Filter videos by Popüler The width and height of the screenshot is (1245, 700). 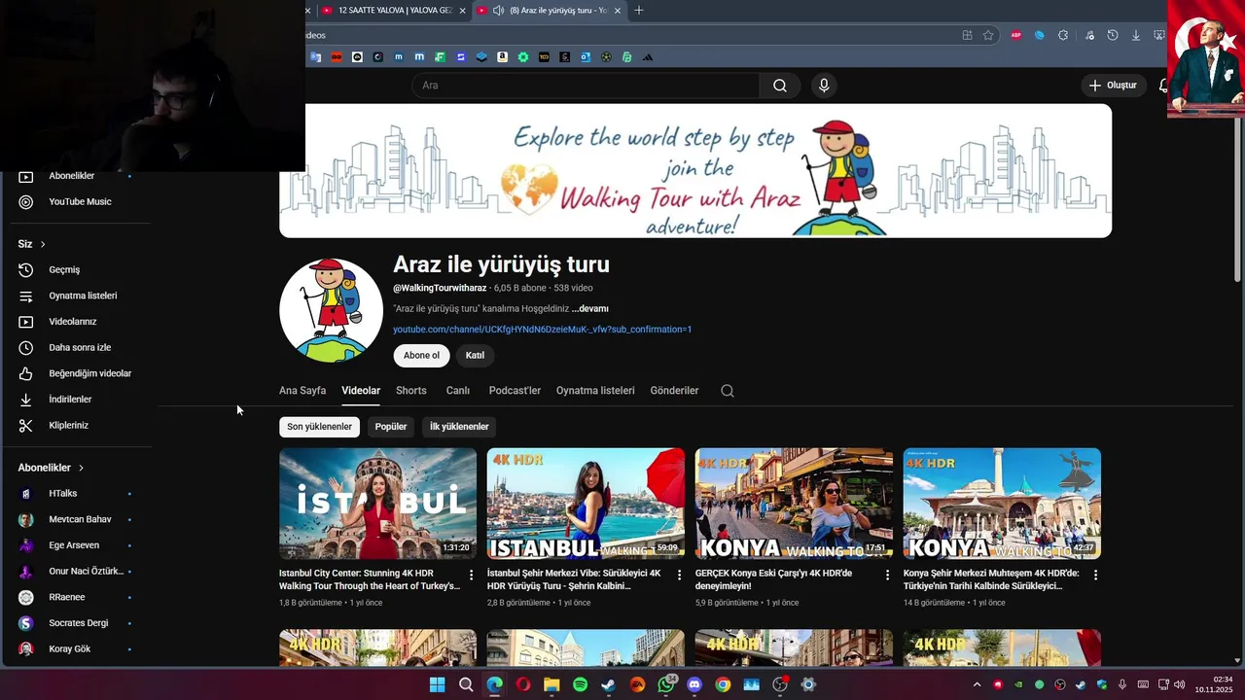[x=391, y=427]
